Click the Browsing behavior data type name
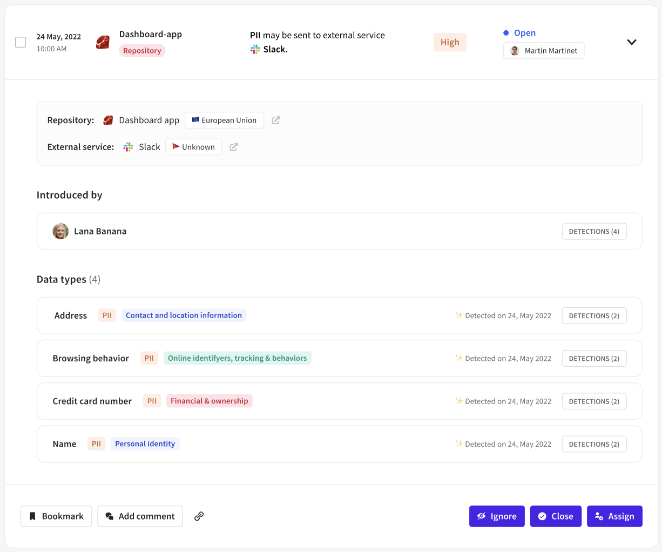The height and width of the screenshot is (552, 662). click(91, 358)
